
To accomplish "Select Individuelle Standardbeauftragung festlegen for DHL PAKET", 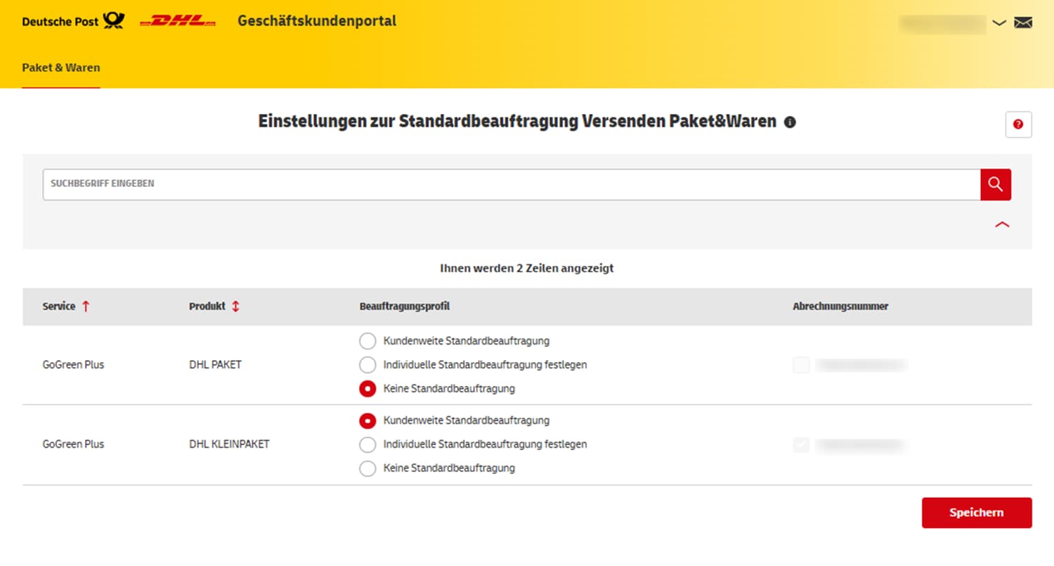I will click(x=367, y=365).
